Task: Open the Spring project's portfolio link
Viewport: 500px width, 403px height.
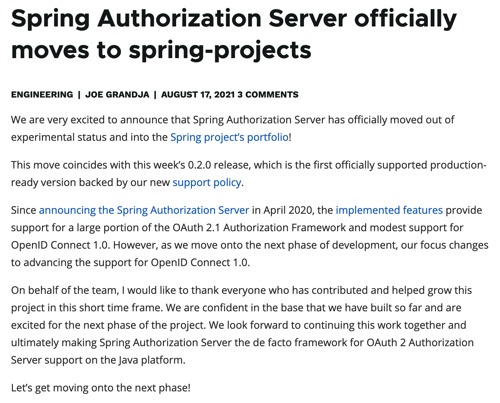Action: pos(229,137)
